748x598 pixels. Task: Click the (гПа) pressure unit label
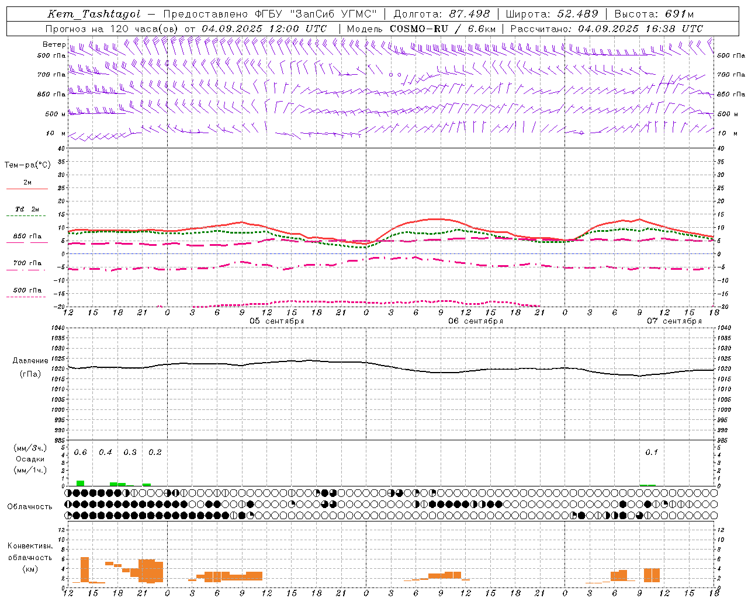(30, 374)
